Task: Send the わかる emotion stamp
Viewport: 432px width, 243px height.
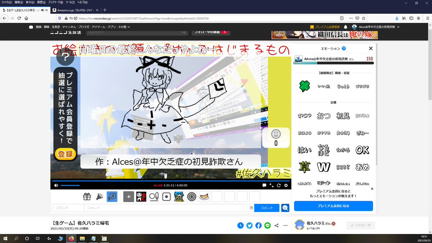Action: click(343, 149)
